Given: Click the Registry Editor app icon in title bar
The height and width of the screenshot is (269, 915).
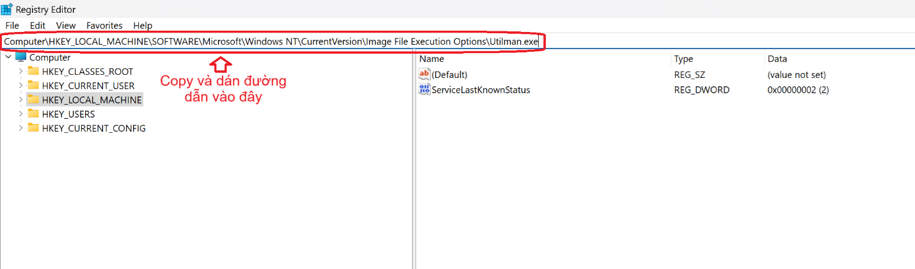Looking at the screenshot, I should (7, 9).
